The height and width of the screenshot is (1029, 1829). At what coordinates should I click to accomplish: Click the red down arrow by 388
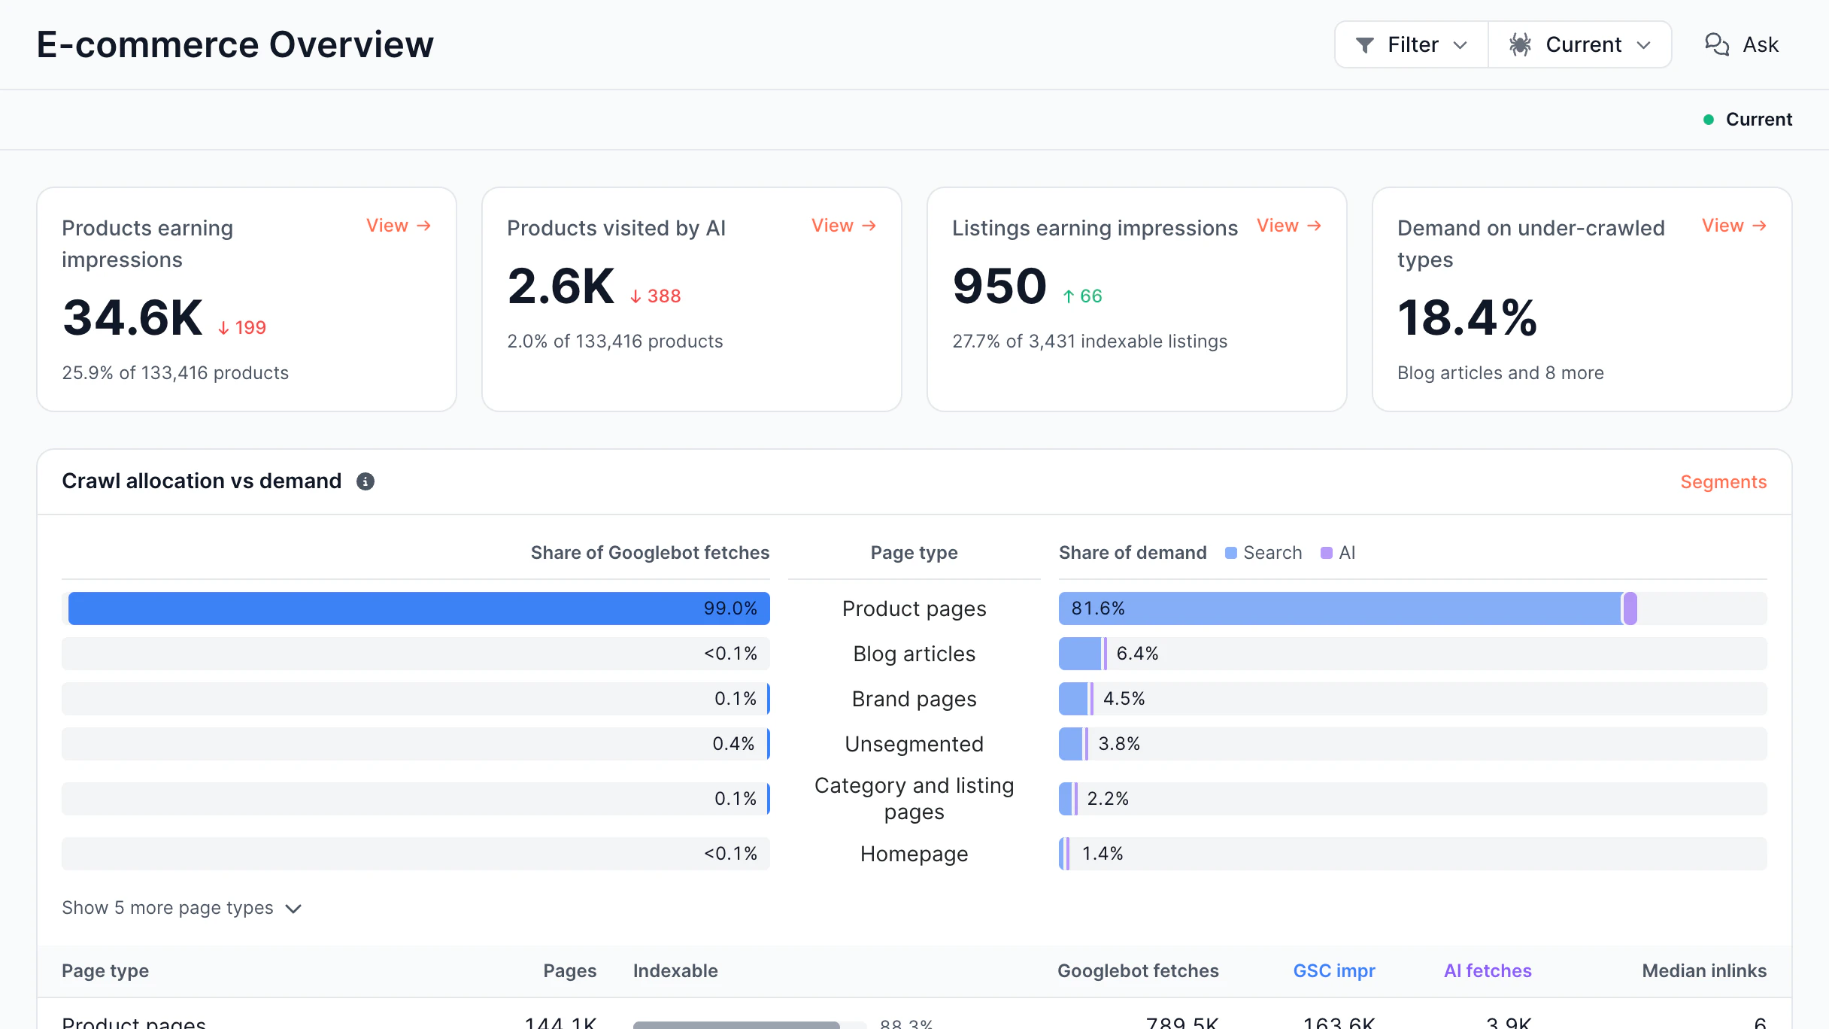pos(635,296)
